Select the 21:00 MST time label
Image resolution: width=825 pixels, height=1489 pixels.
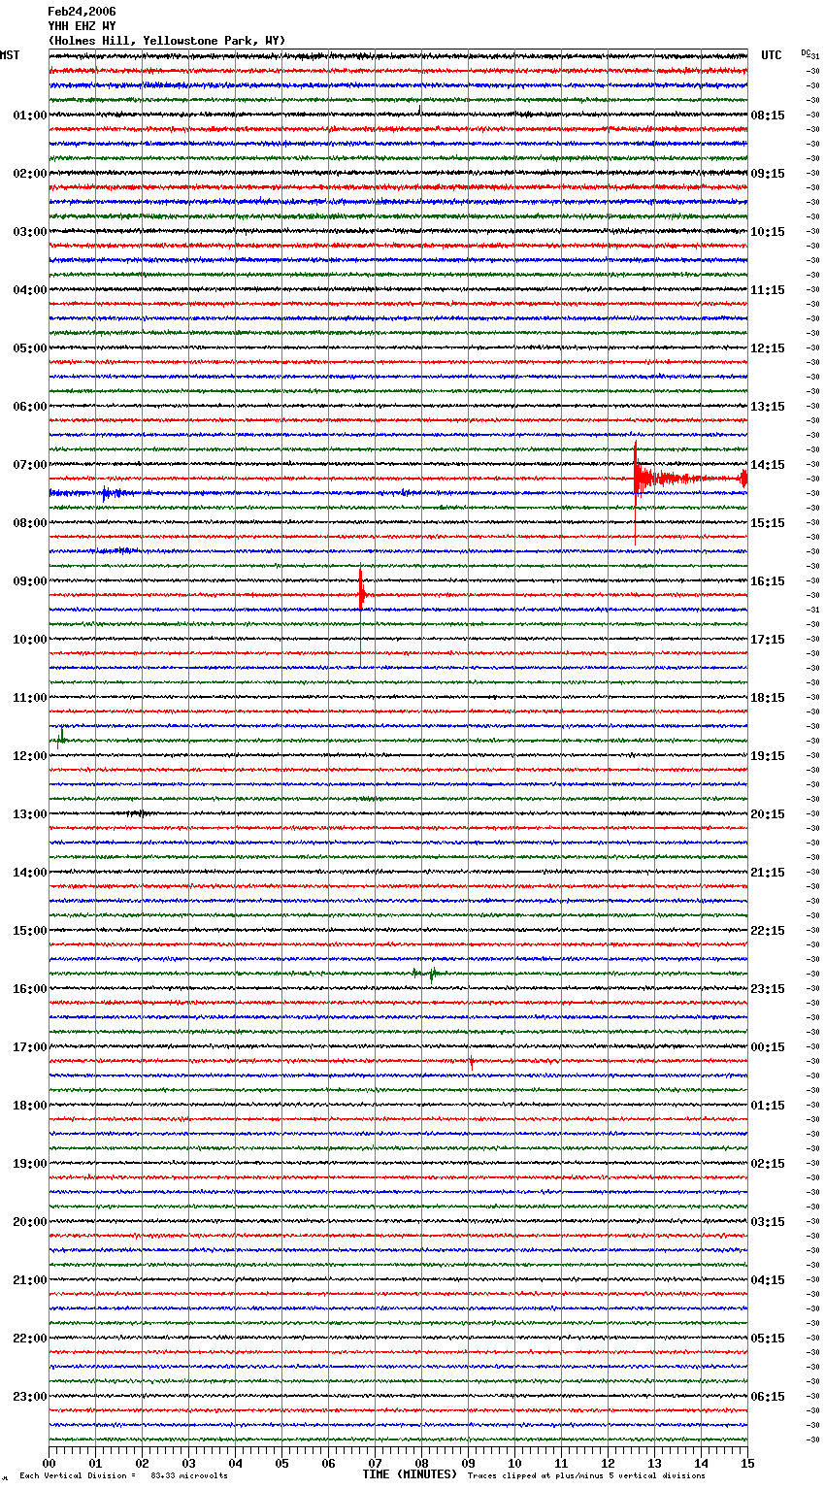tap(29, 1280)
